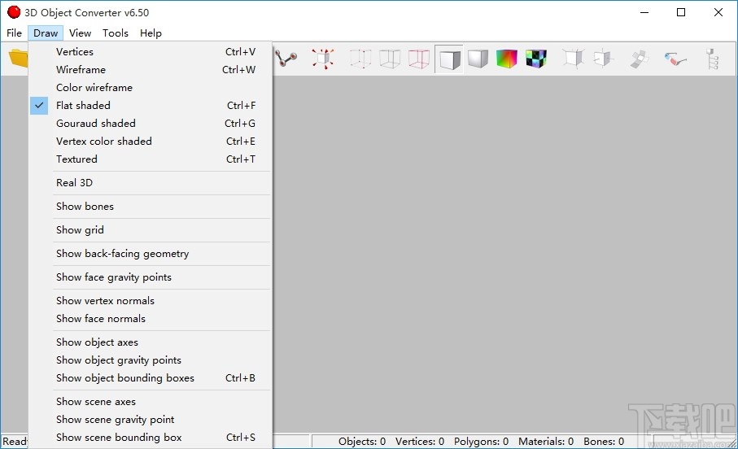Choose Vertices draw mode in menu
This screenshot has height=449, width=738.
(x=151, y=52)
